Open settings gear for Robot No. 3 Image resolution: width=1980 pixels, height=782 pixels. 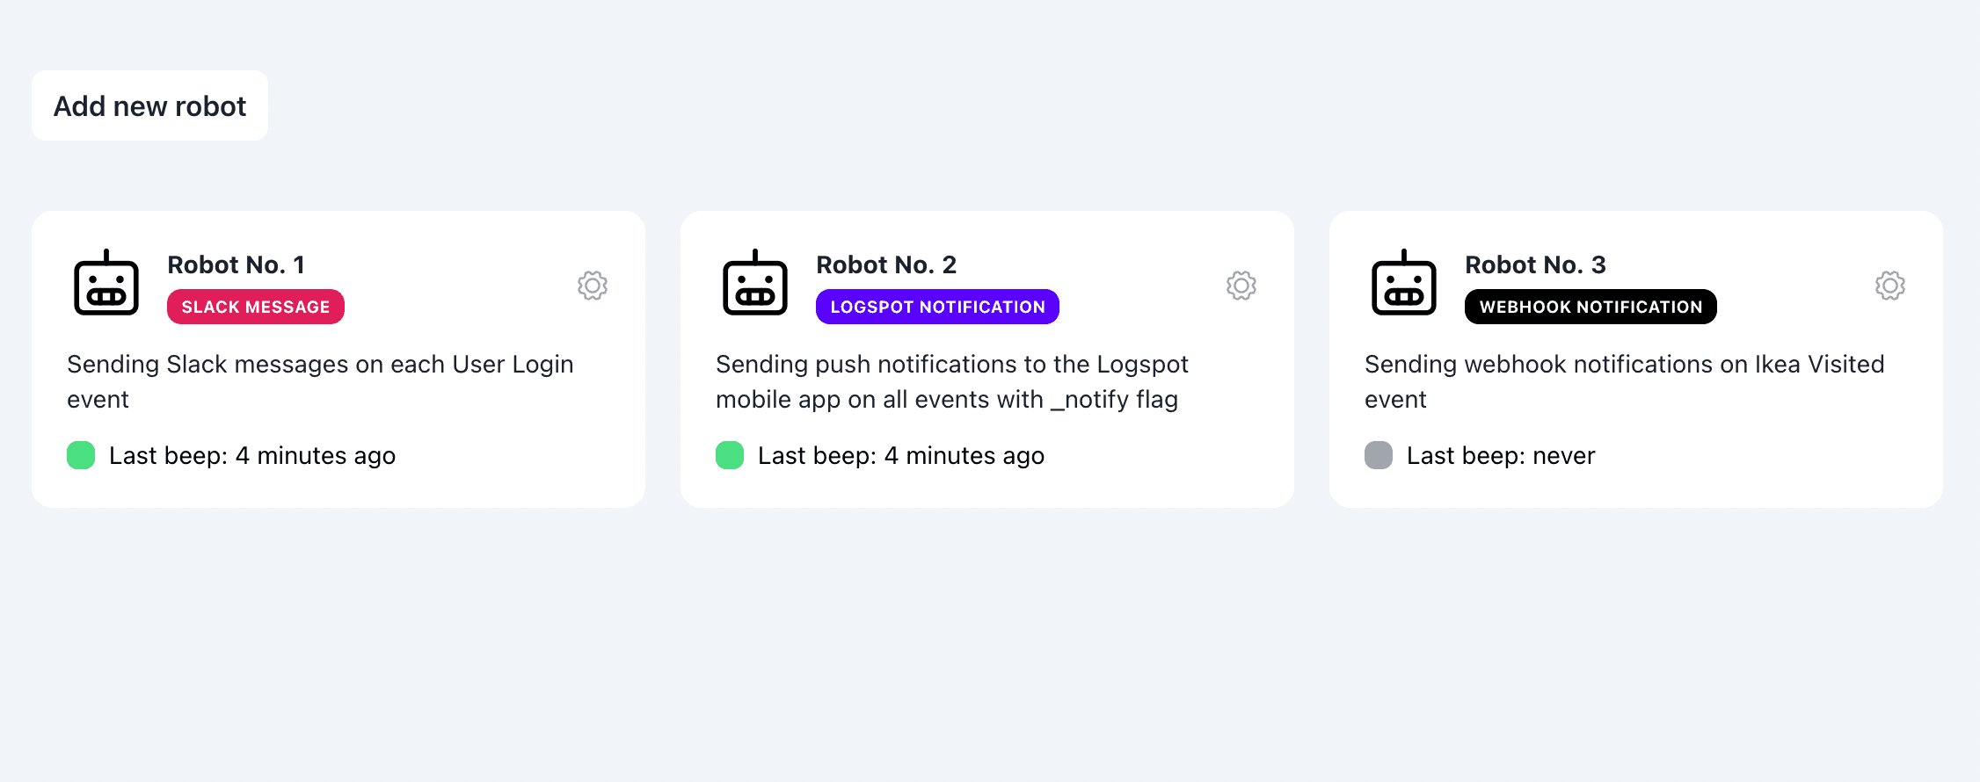[x=1890, y=286]
